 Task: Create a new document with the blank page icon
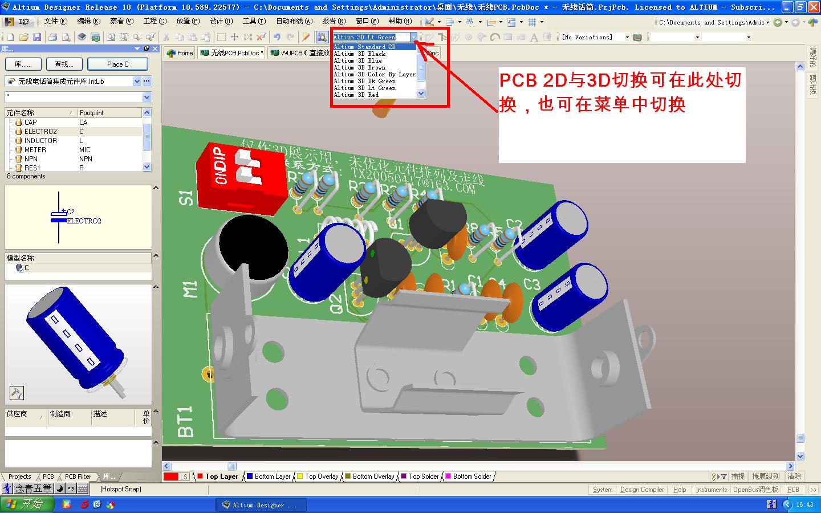[10, 37]
